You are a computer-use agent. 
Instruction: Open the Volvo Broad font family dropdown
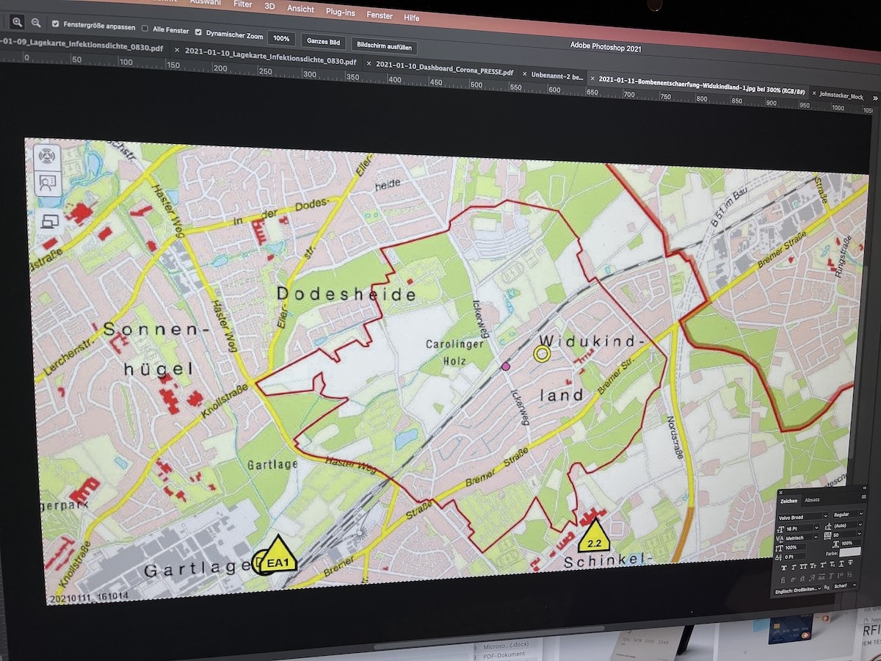(x=801, y=516)
